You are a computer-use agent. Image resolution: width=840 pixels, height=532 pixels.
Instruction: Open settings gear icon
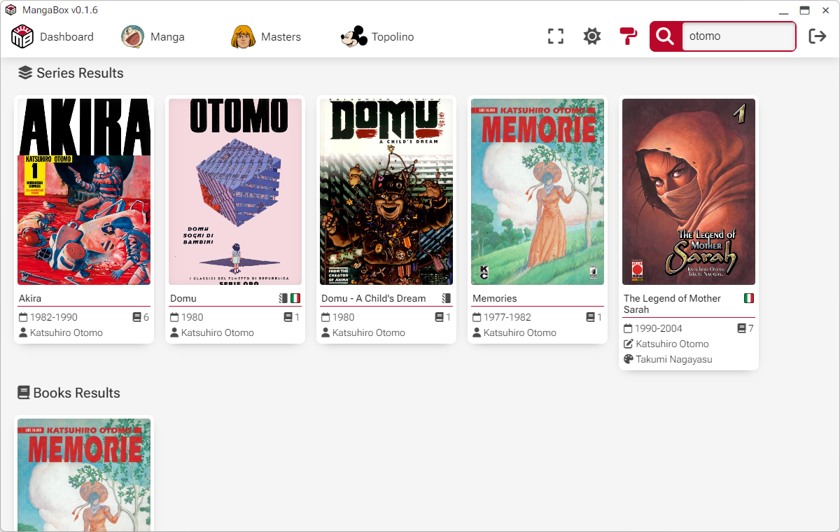[x=592, y=36]
